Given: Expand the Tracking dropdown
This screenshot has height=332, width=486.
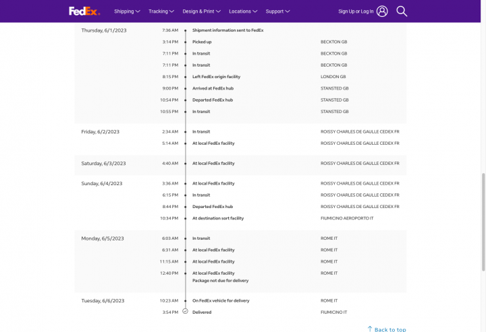Looking at the screenshot, I should (x=161, y=11).
